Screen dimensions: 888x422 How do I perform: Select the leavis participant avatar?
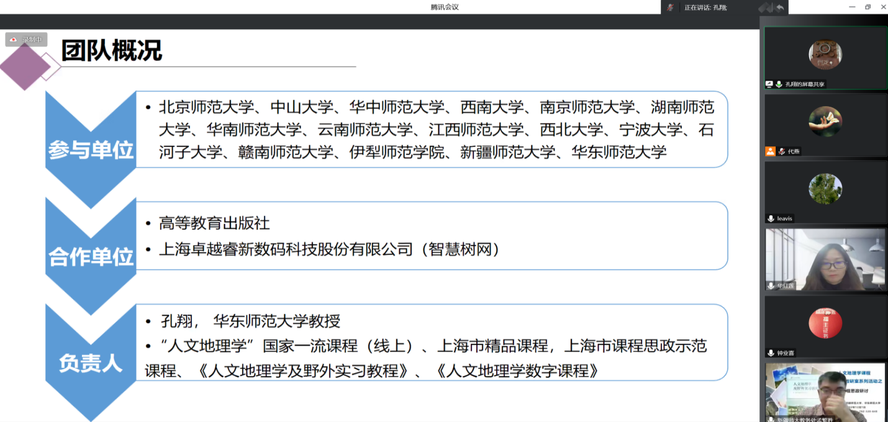tap(825, 189)
